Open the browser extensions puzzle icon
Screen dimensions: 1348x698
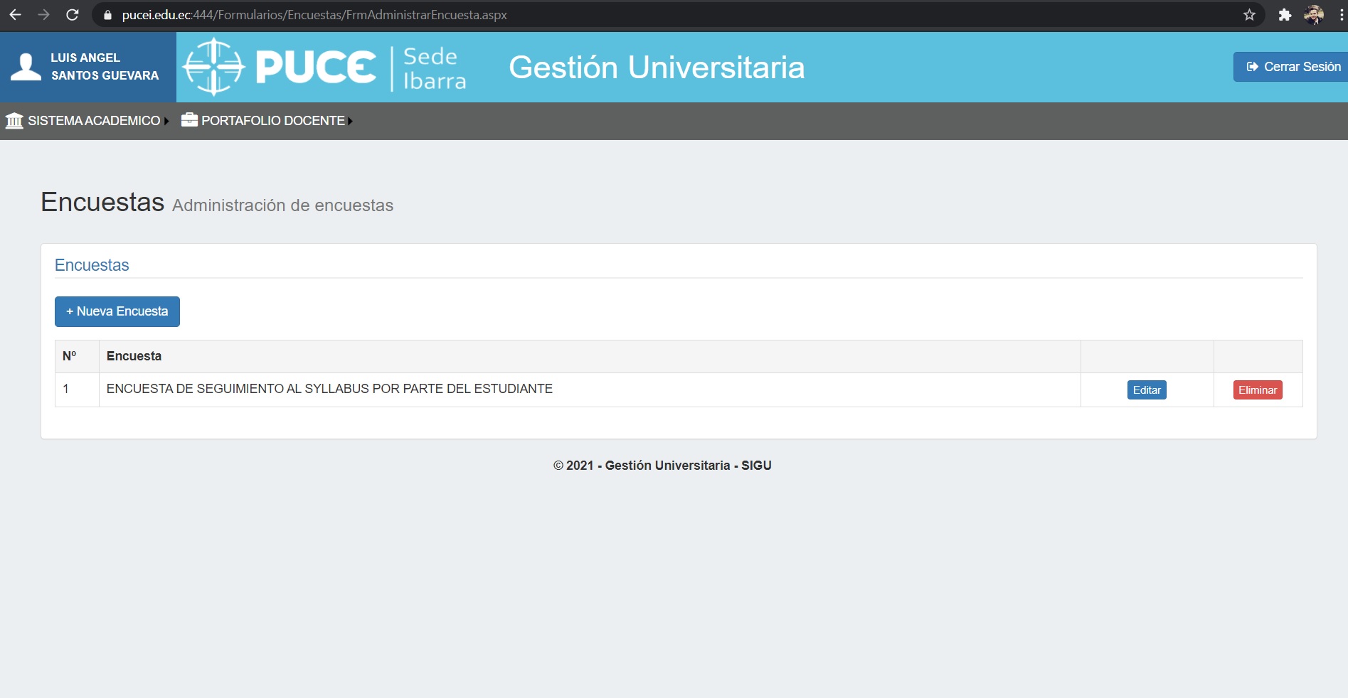click(x=1285, y=15)
